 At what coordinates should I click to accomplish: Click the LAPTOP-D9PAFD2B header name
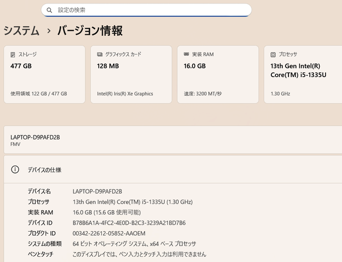(35, 138)
